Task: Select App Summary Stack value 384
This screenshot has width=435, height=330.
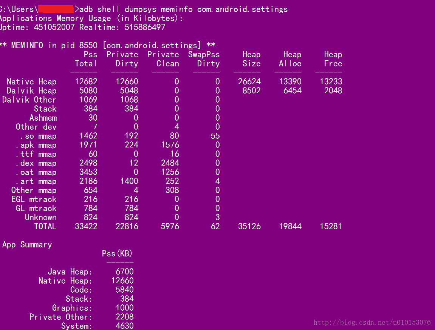Action: click(127, 299)
